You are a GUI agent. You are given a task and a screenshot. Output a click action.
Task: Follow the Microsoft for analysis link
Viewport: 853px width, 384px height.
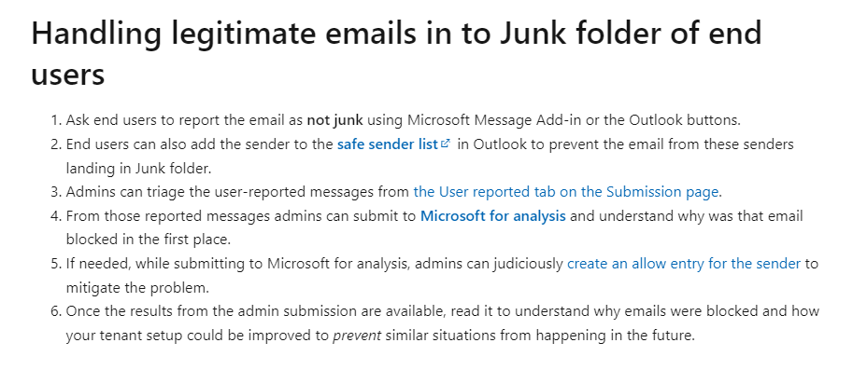pos(493,216)
